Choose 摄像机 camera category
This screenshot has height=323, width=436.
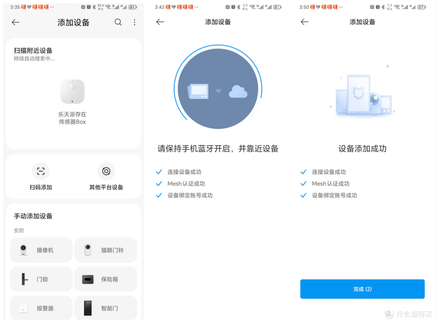(41, 250)
